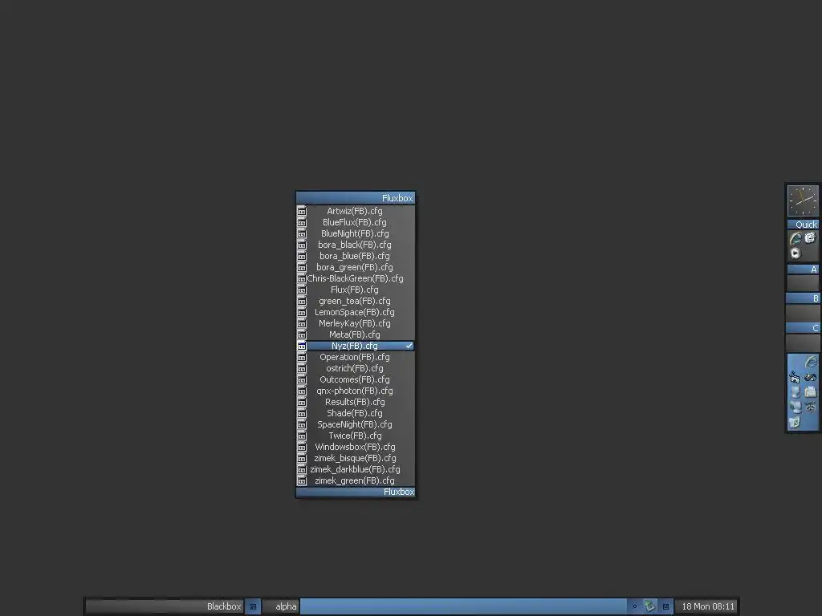
Task: Click the bottom Fluxbox menu footer bar
Action: 356,492
